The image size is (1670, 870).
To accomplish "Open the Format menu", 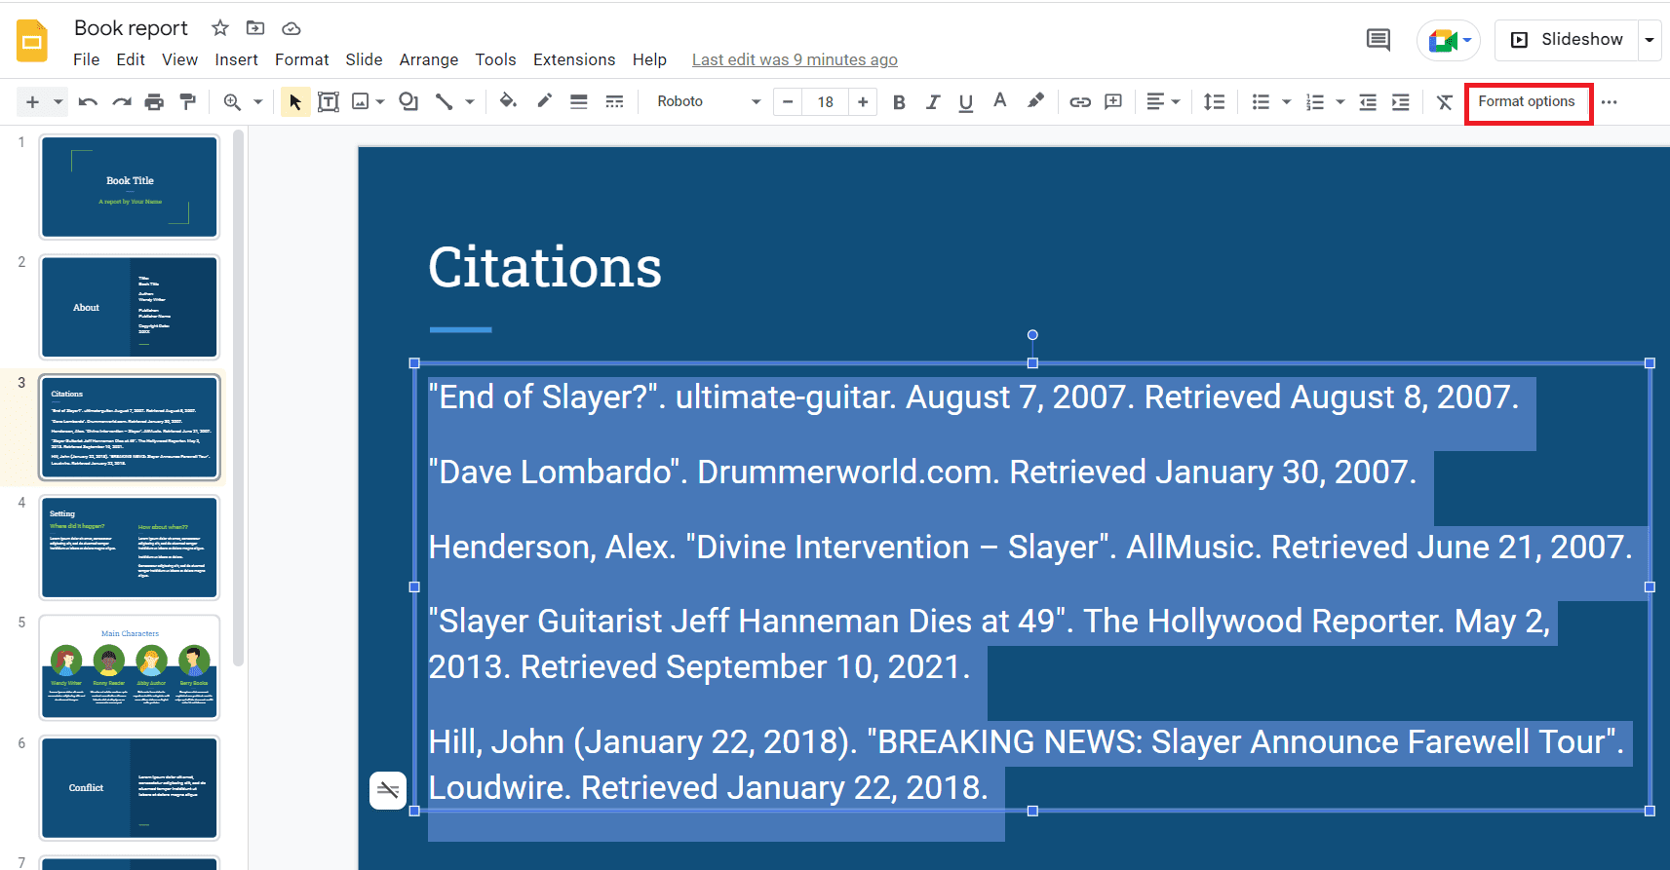I will pyautogui.click(x=302, y=59).
